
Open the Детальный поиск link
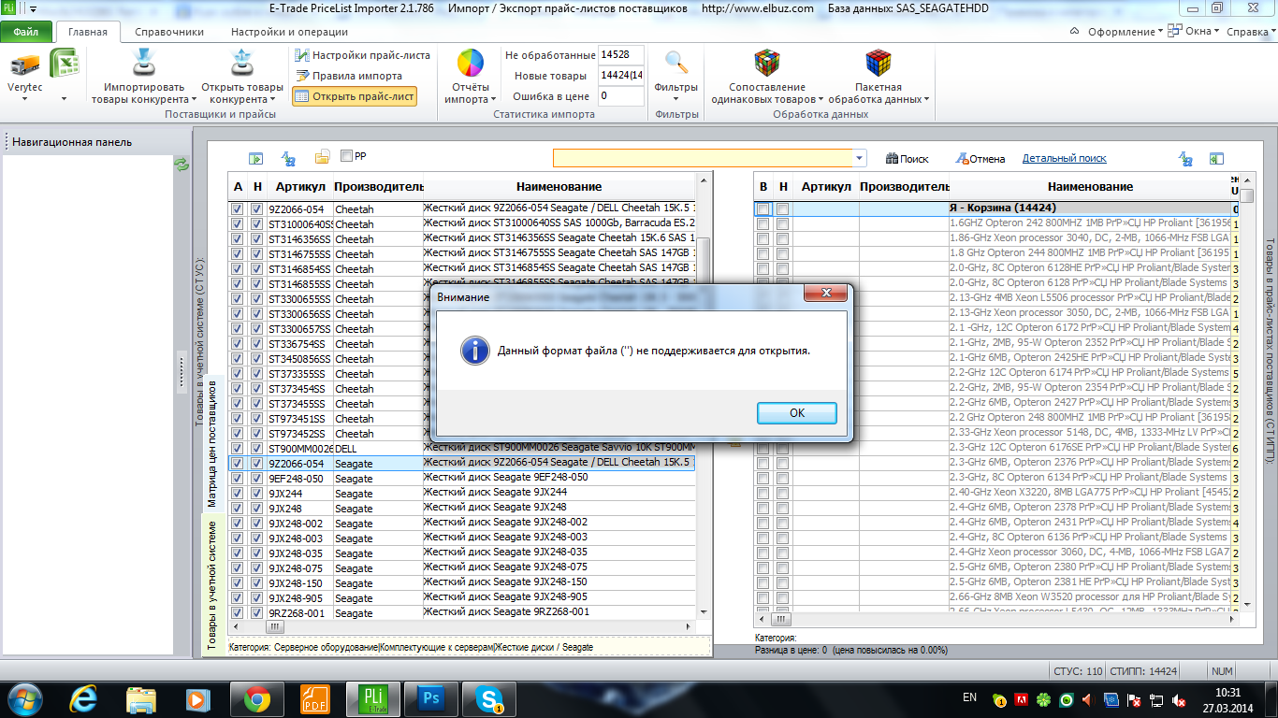1065,159
